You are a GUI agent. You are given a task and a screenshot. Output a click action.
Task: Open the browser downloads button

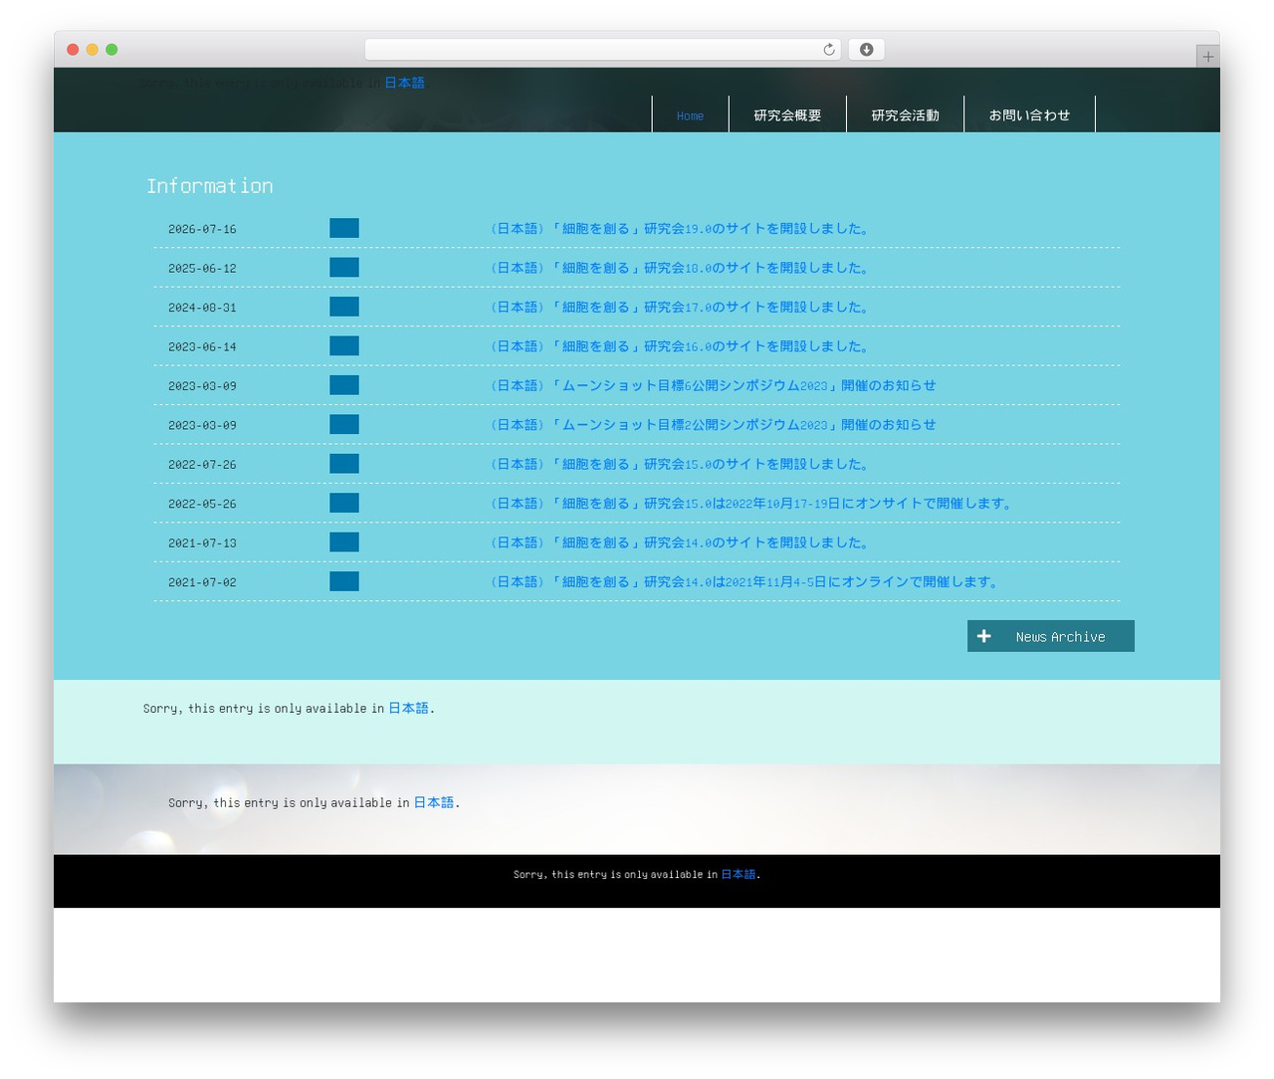tap(866, 50)
